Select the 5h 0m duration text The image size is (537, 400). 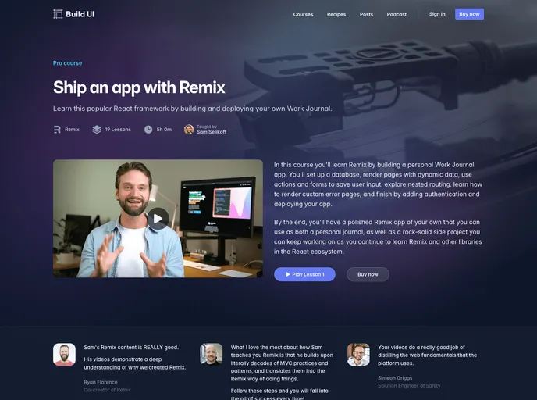164,130
